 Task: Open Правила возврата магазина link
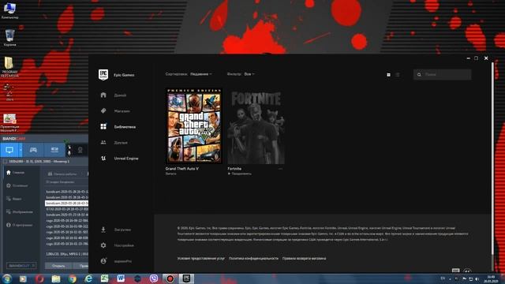tap(304, 258)
